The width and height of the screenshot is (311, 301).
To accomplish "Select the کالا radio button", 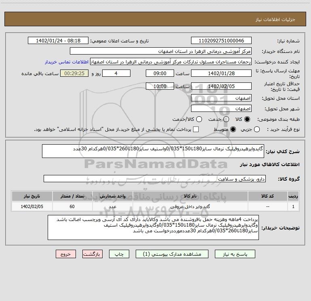I will pos(247,119).
